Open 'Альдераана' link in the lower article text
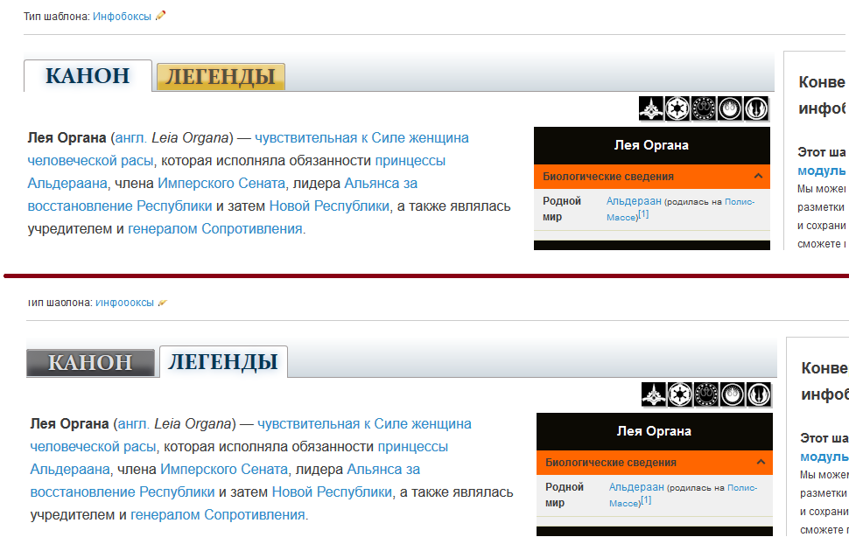Viewport: 849px width, 558px height. 70,470
